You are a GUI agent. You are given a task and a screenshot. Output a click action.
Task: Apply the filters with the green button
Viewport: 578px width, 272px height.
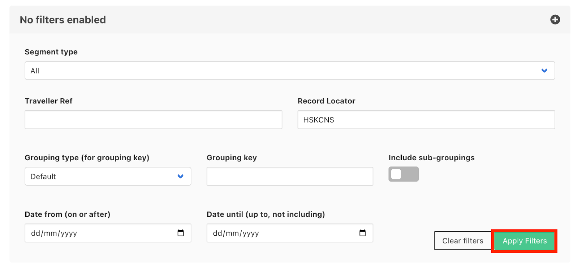(x=524, y=241)
